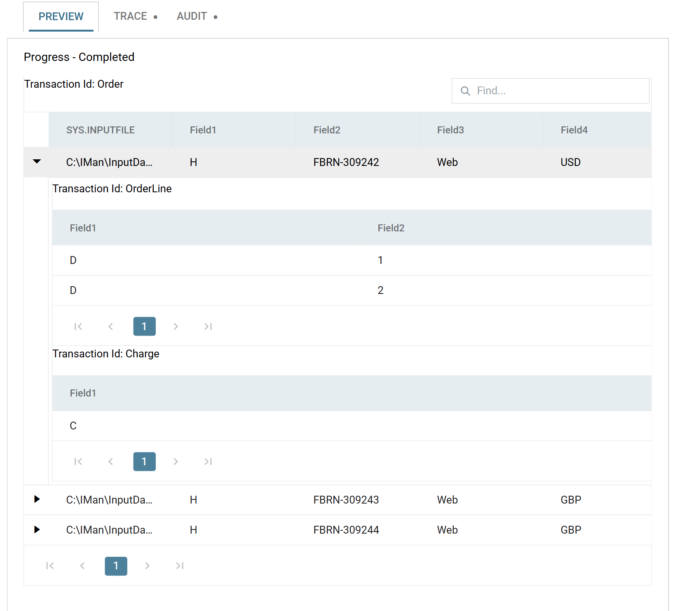Select the USD cell in first order
This screenshot has height=611, width=675.
598,162
